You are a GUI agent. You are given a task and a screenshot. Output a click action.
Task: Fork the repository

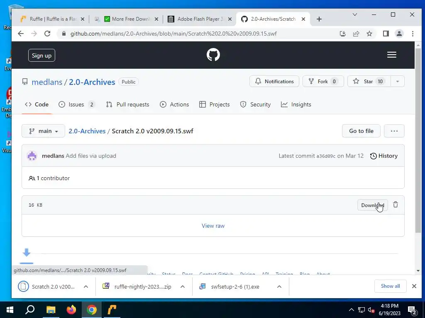[323, 82]
